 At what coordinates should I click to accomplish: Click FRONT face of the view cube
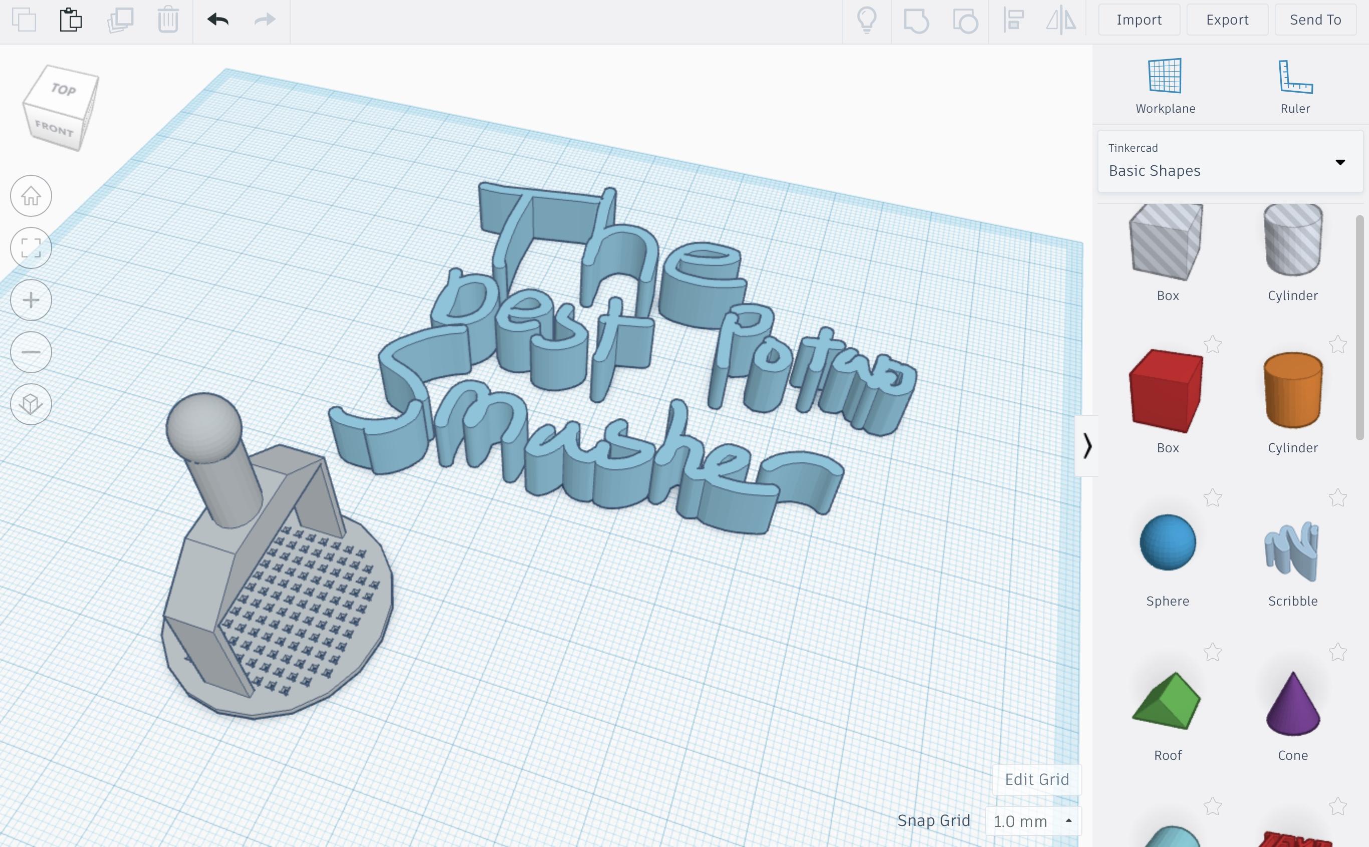[x=54, y=129]
